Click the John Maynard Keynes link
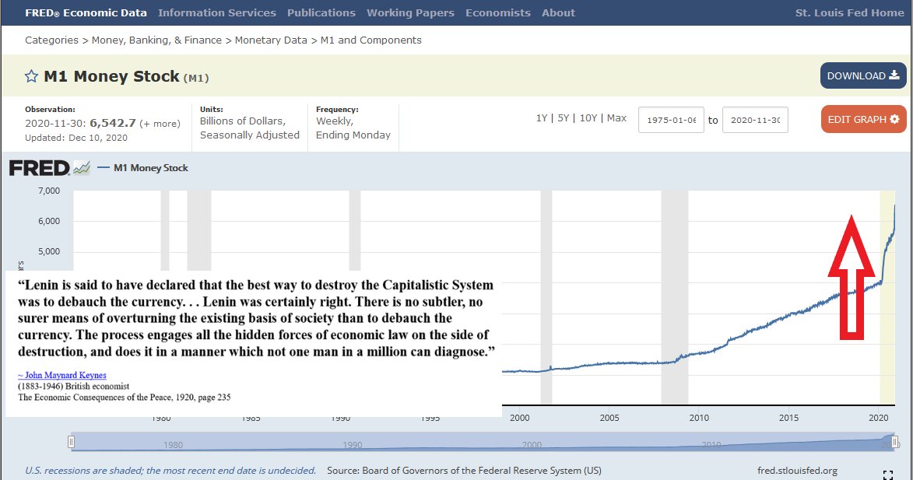This screenshot has height=480, width=913. (x=62, y=375)
